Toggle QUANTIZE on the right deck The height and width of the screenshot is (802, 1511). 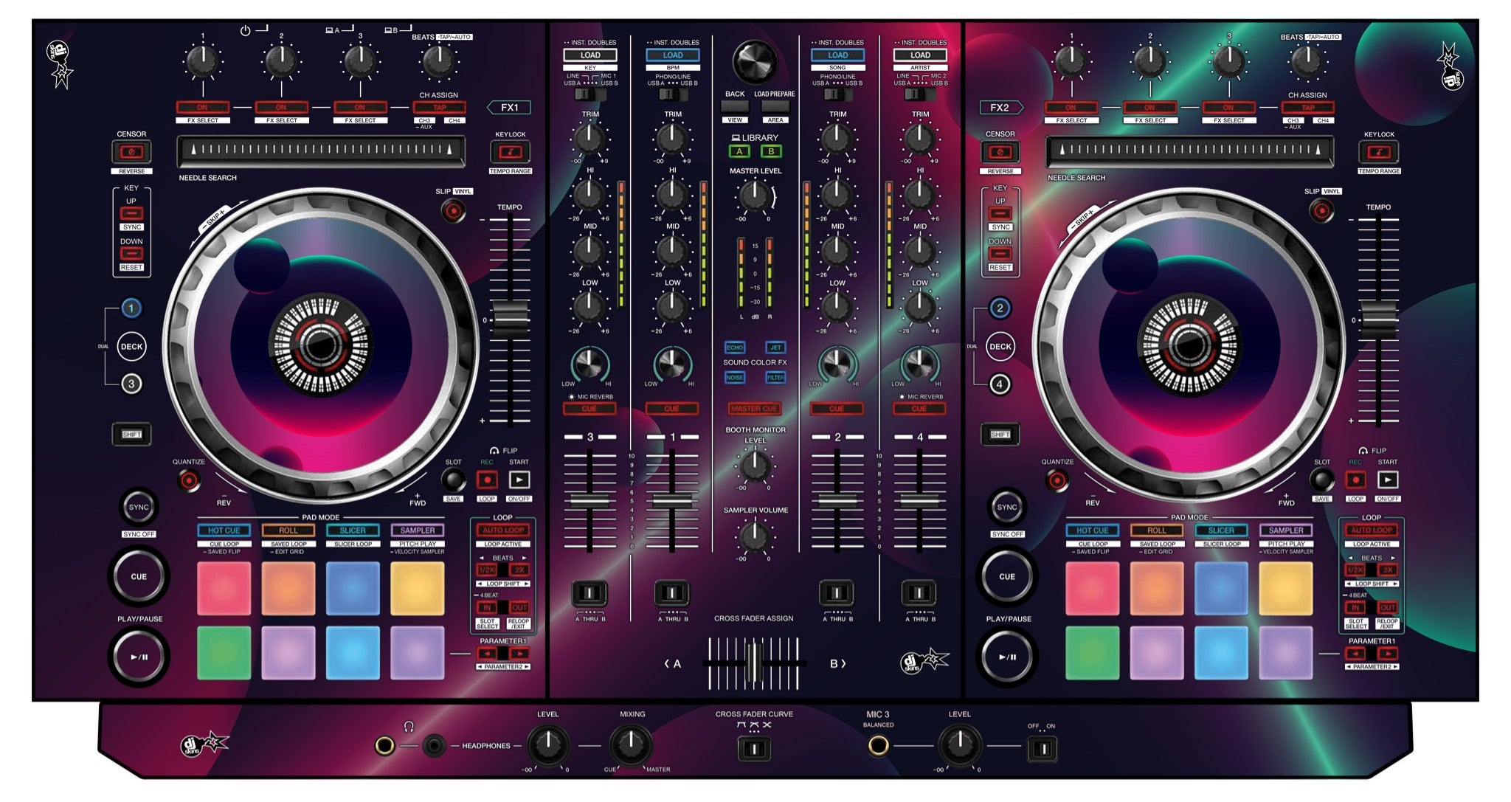pyautogui.click(x=1057, y=482)
